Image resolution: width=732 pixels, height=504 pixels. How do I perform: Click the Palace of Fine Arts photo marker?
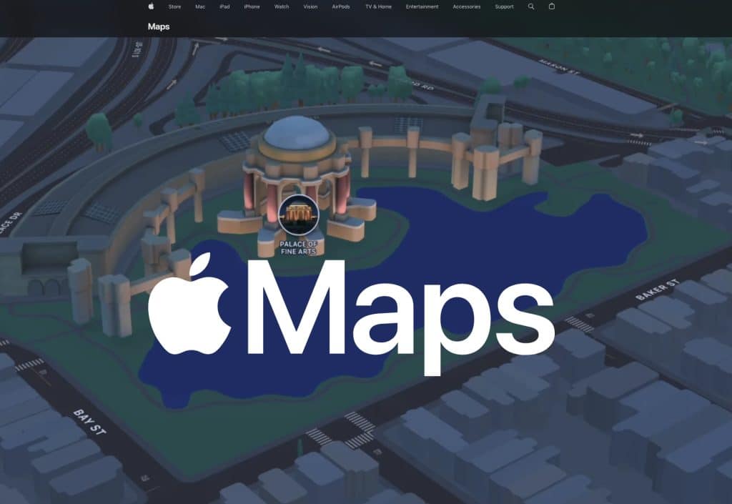298,215
